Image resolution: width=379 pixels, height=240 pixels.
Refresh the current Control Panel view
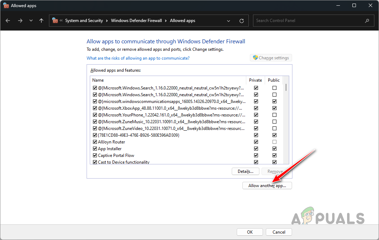pyautogui.click(x=242, y=21)
